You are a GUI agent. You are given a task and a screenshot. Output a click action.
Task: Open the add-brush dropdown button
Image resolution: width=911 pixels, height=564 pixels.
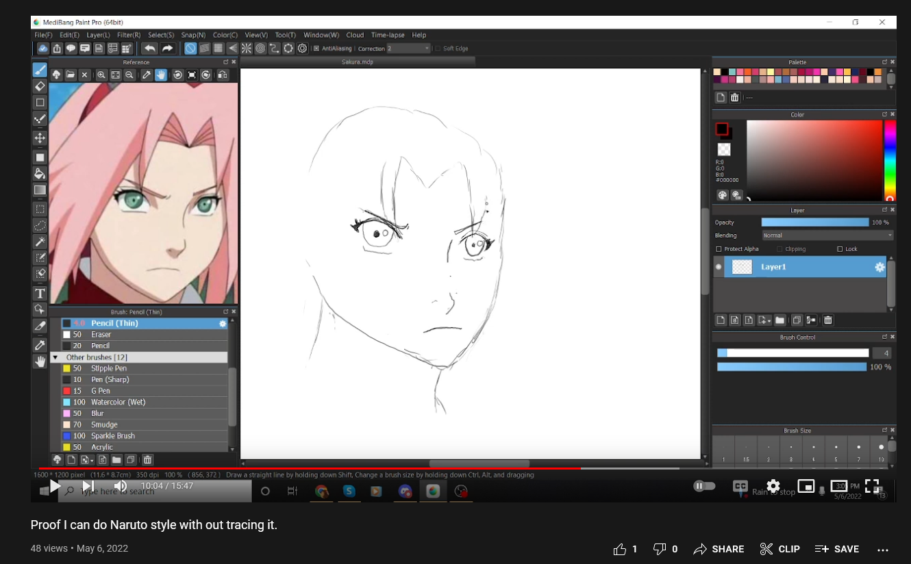point(87,460)
